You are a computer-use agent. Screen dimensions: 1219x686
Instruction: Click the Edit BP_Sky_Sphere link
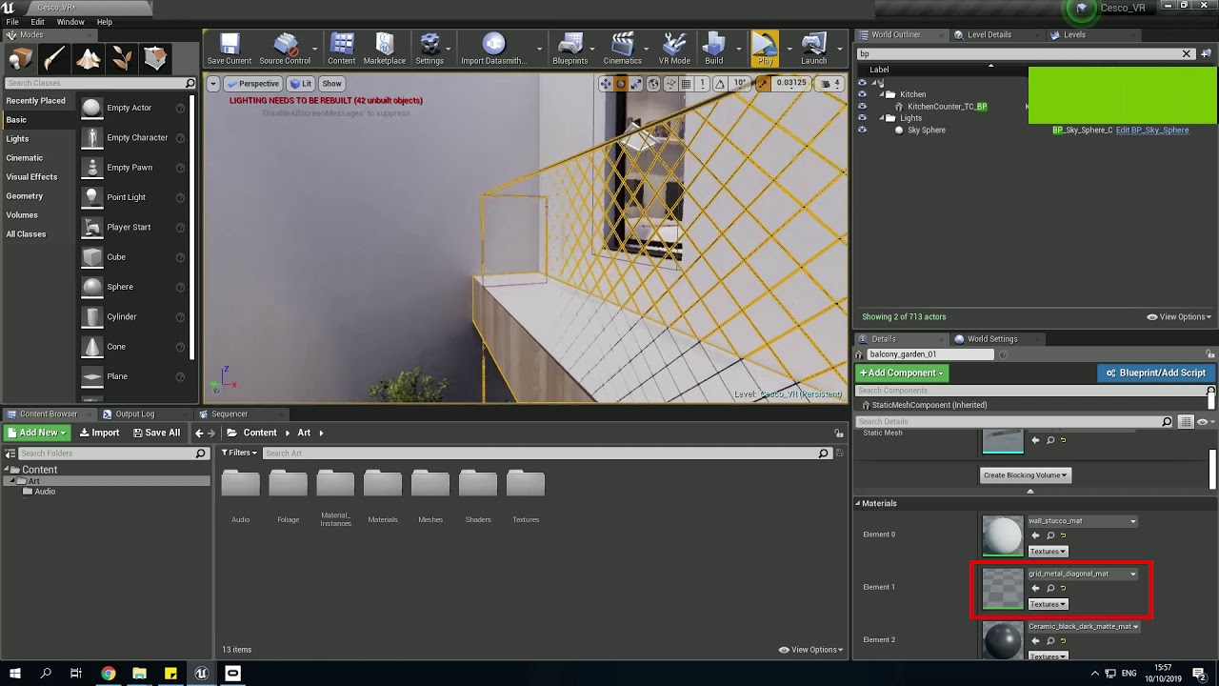[x=1152, y=131]
